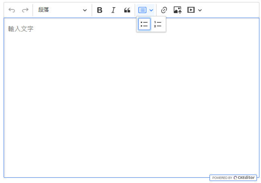Expand the media dropdown arrow
This screenshot has width=261, height=183.
pyautogui.click(x=200, y=10)
